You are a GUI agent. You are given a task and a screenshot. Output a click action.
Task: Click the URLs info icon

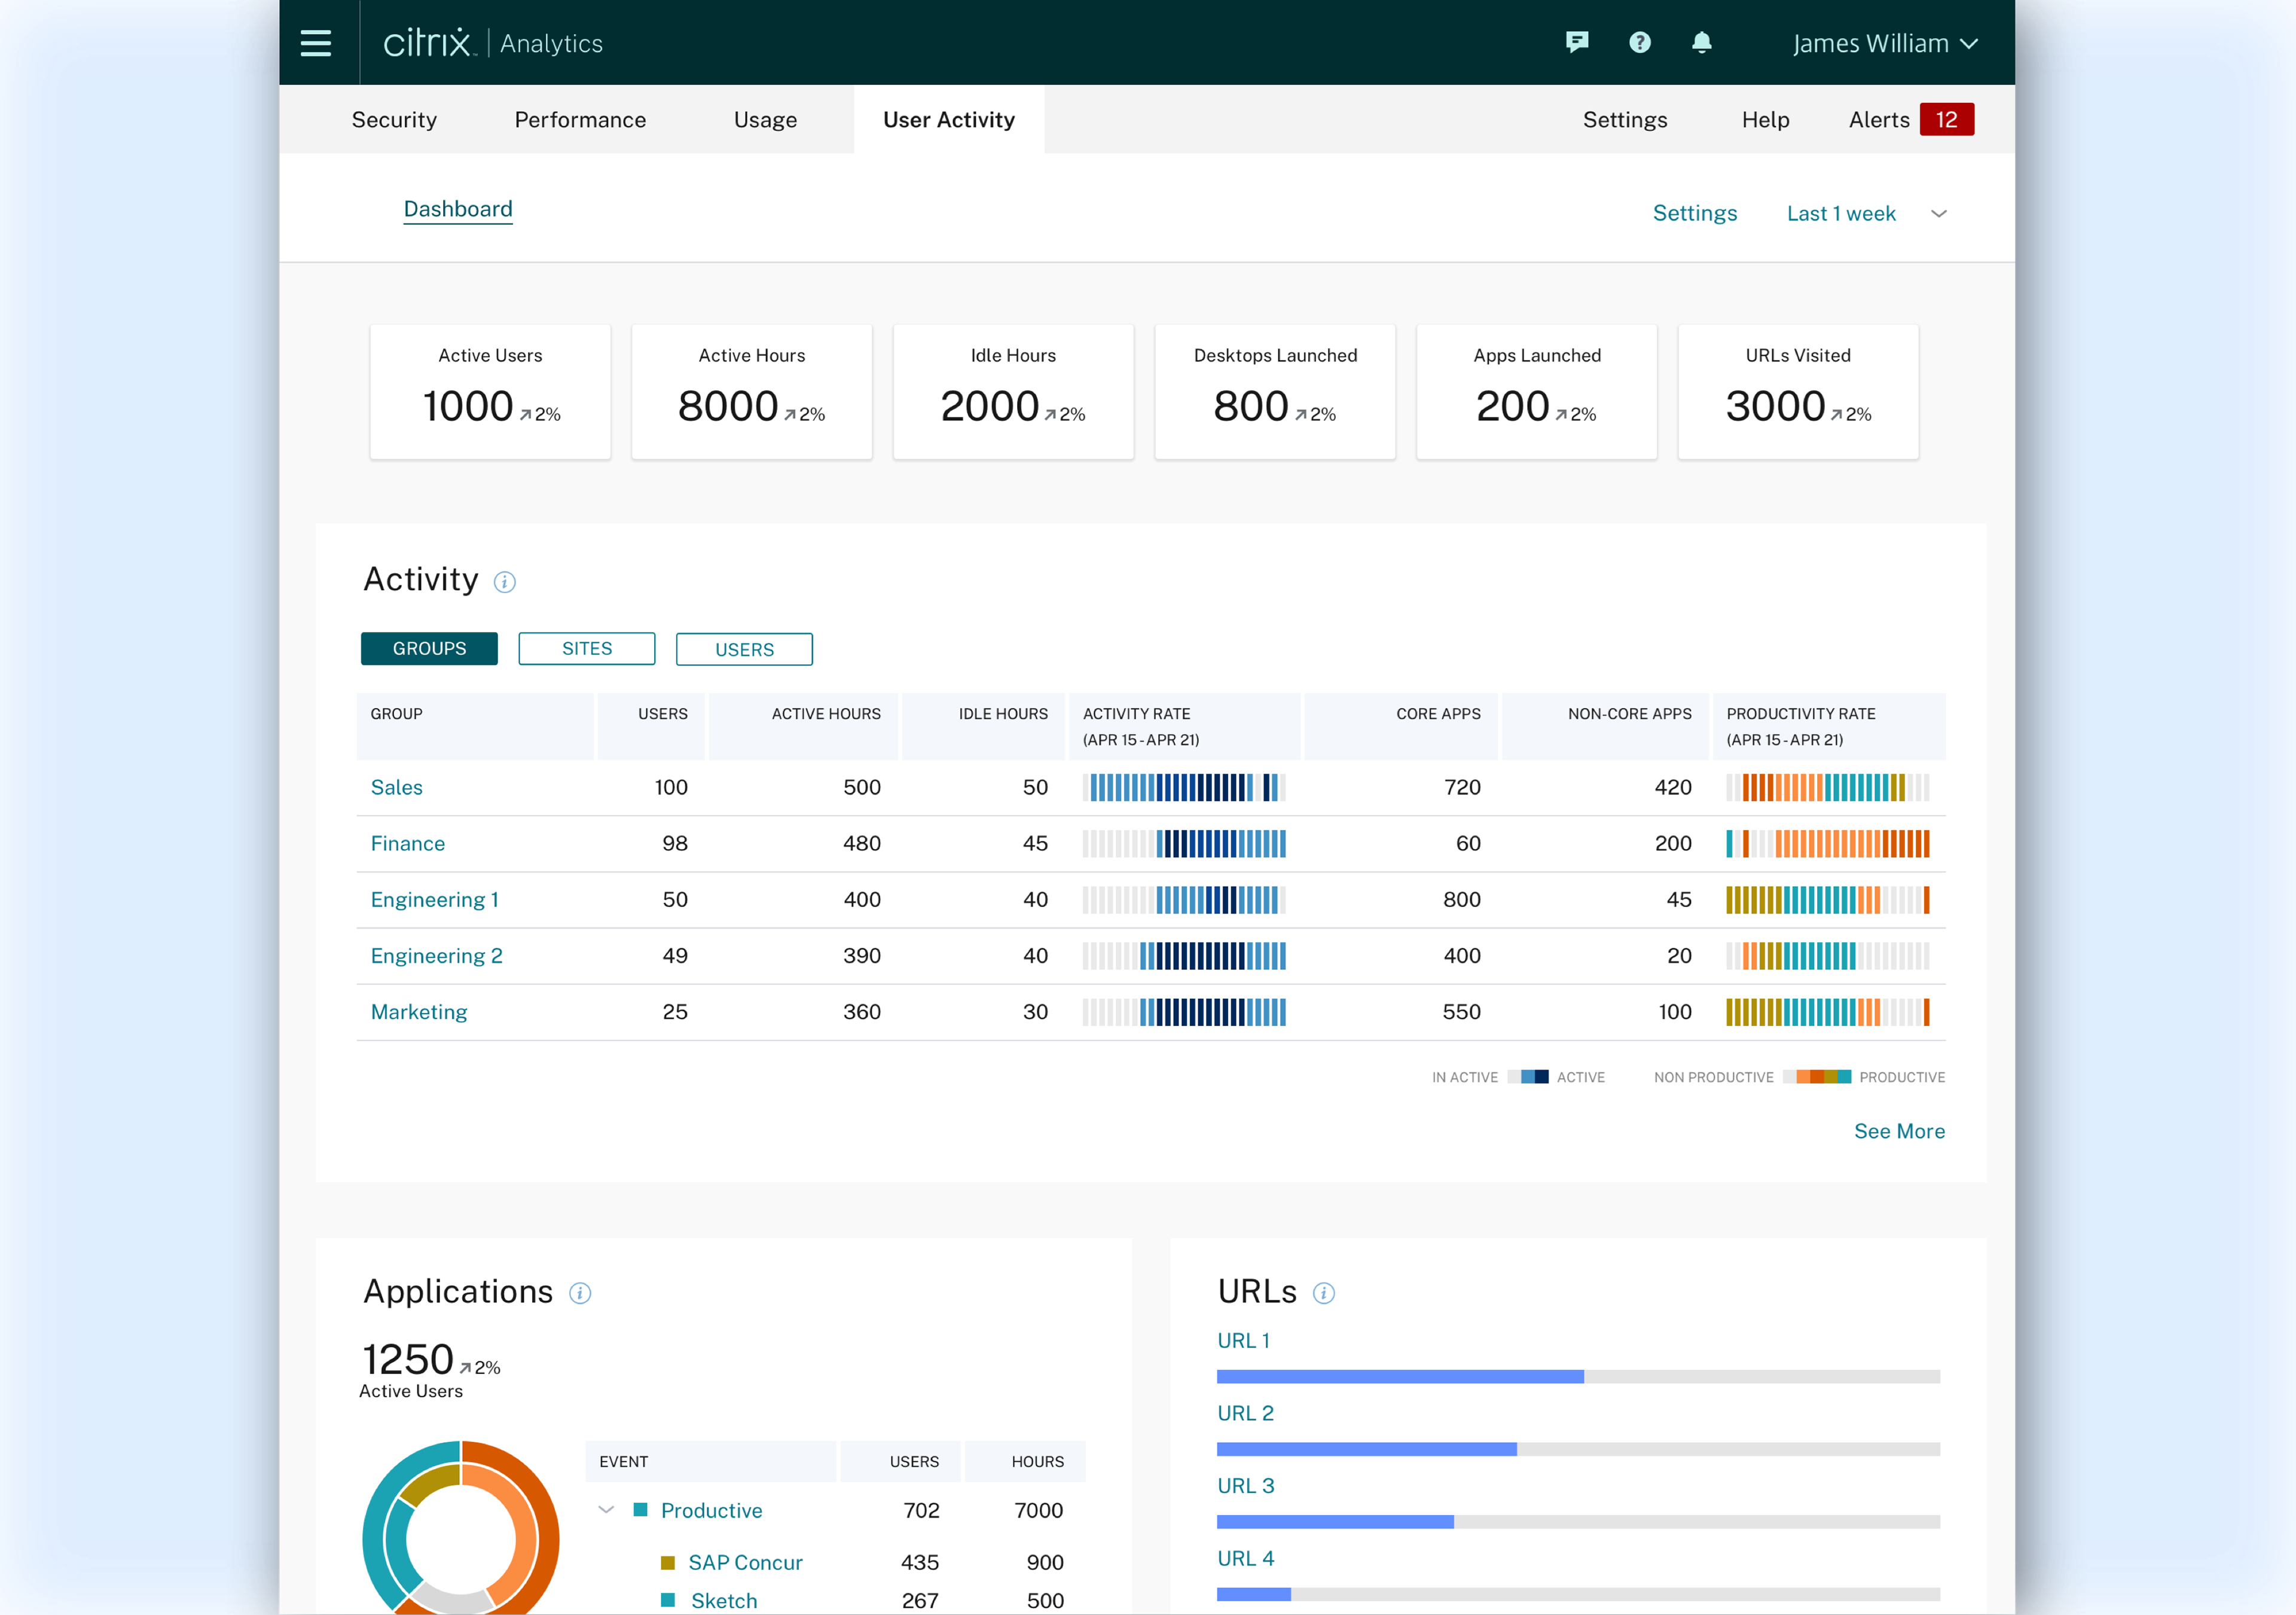[1324, 1293]
